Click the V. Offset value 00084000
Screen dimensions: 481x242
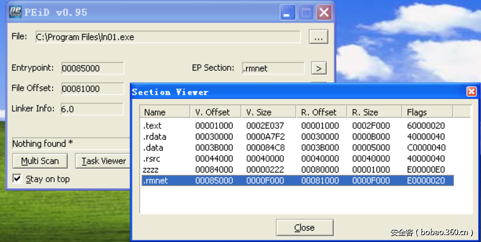[x=214, y=170]
